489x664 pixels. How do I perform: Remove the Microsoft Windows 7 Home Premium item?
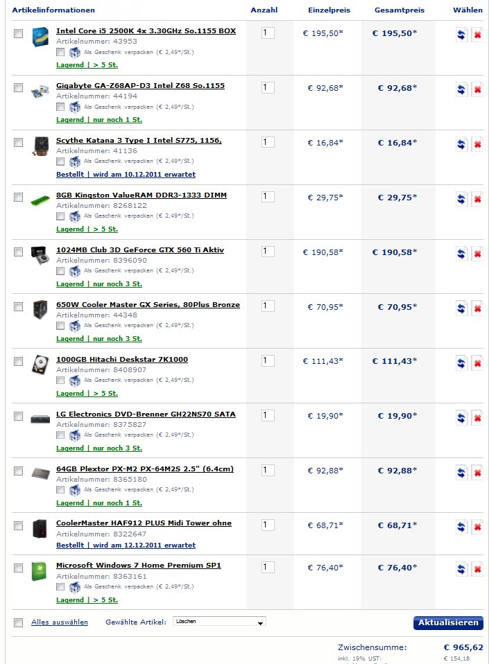[477, 569]
